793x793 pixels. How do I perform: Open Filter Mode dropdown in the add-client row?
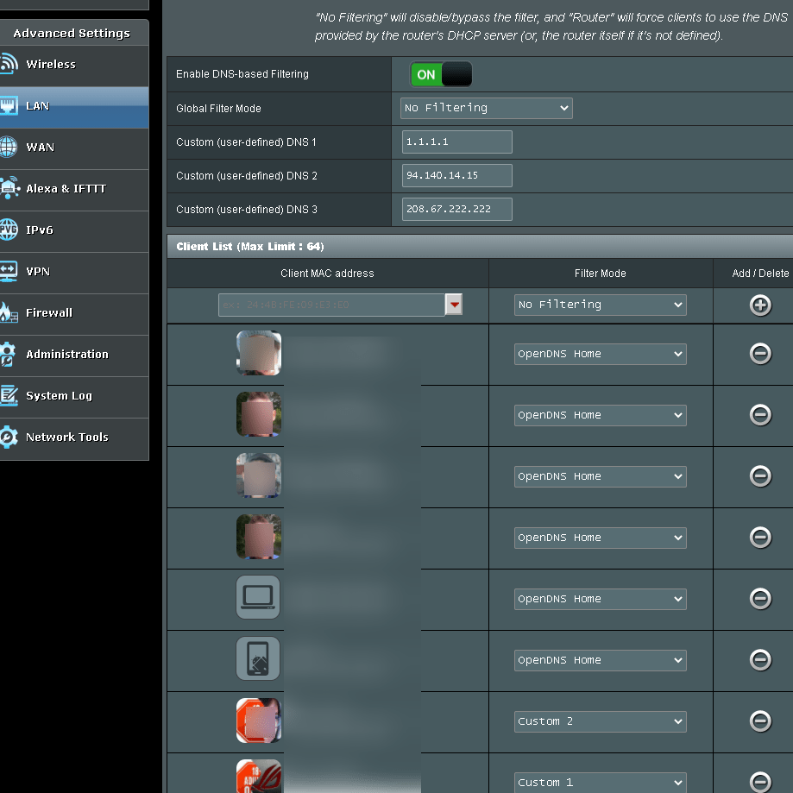click(600, 305)
